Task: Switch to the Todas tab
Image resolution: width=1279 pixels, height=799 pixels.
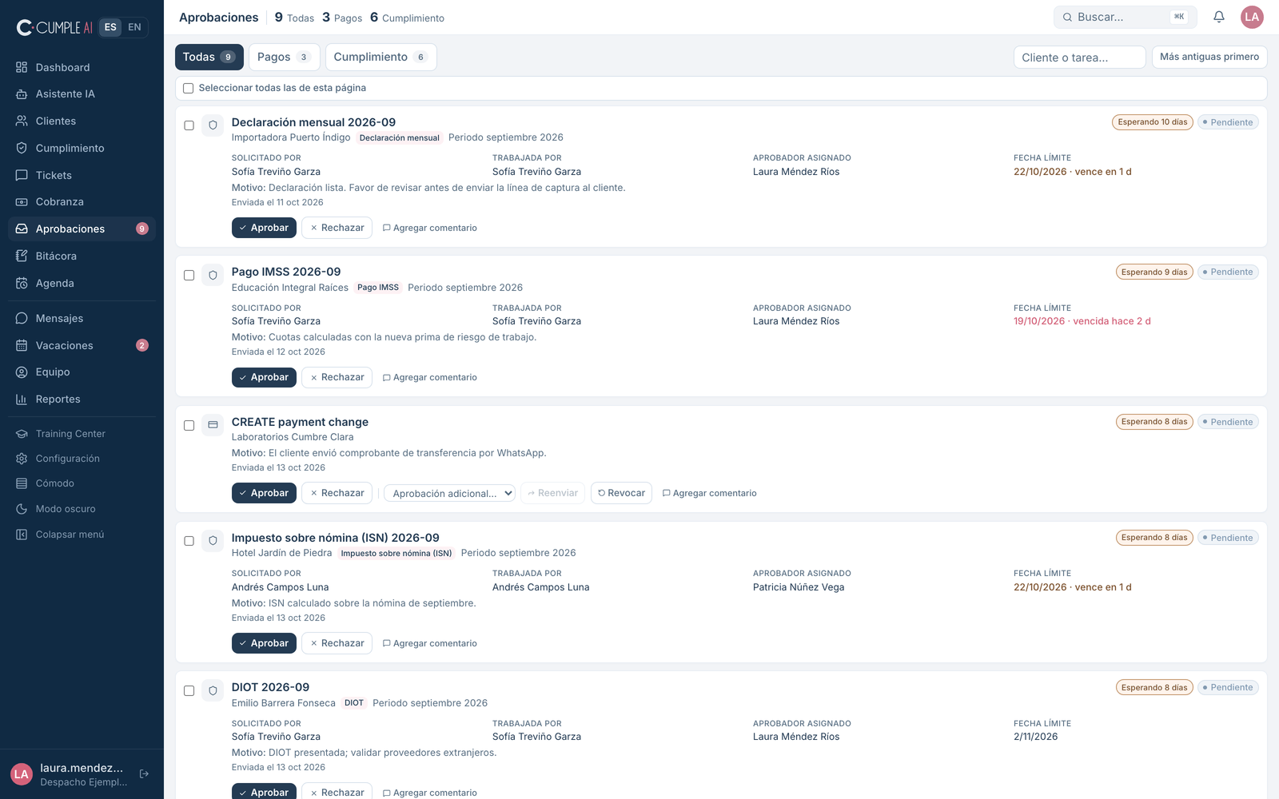Action: pyautogui.click(x=209, y=57)
